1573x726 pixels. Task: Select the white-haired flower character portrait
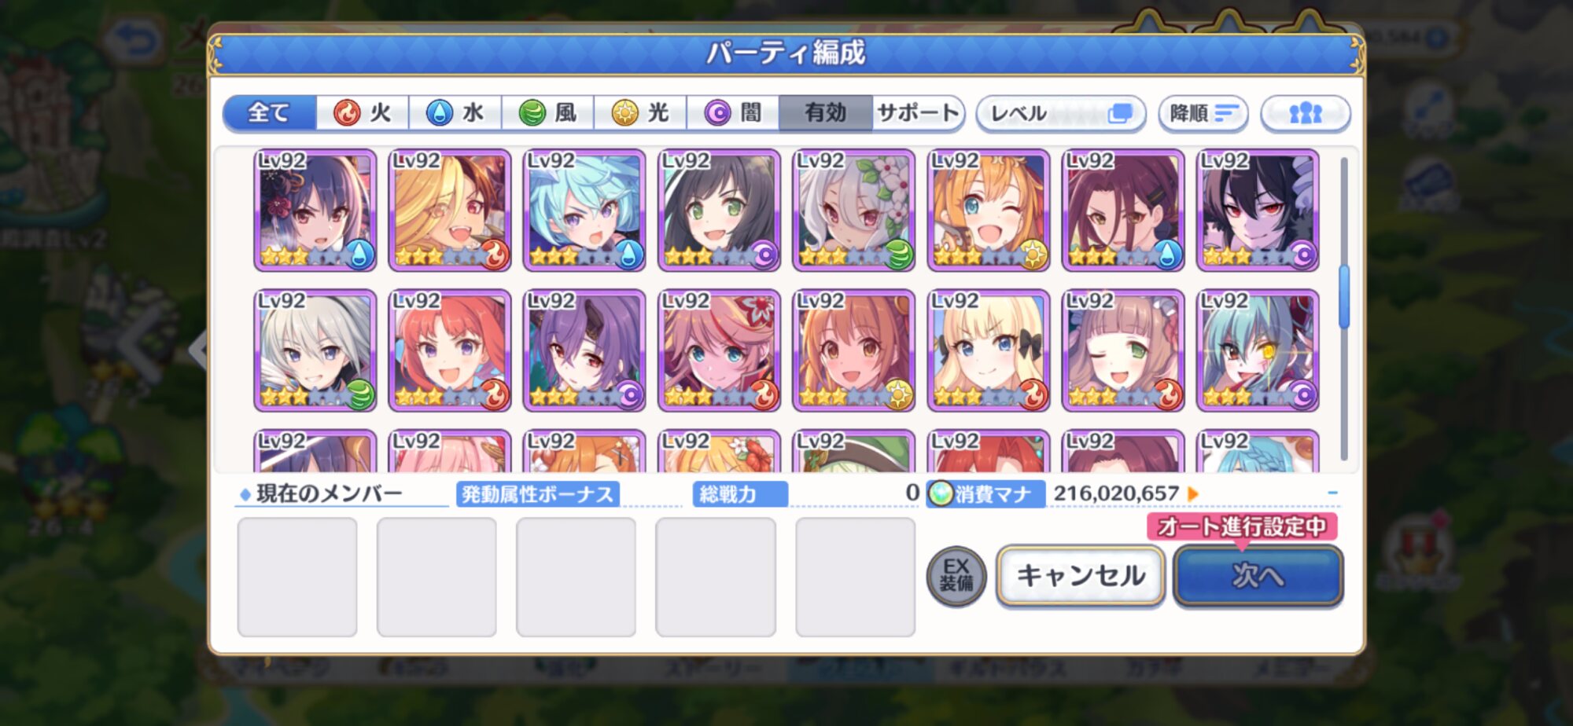[853, 210]
